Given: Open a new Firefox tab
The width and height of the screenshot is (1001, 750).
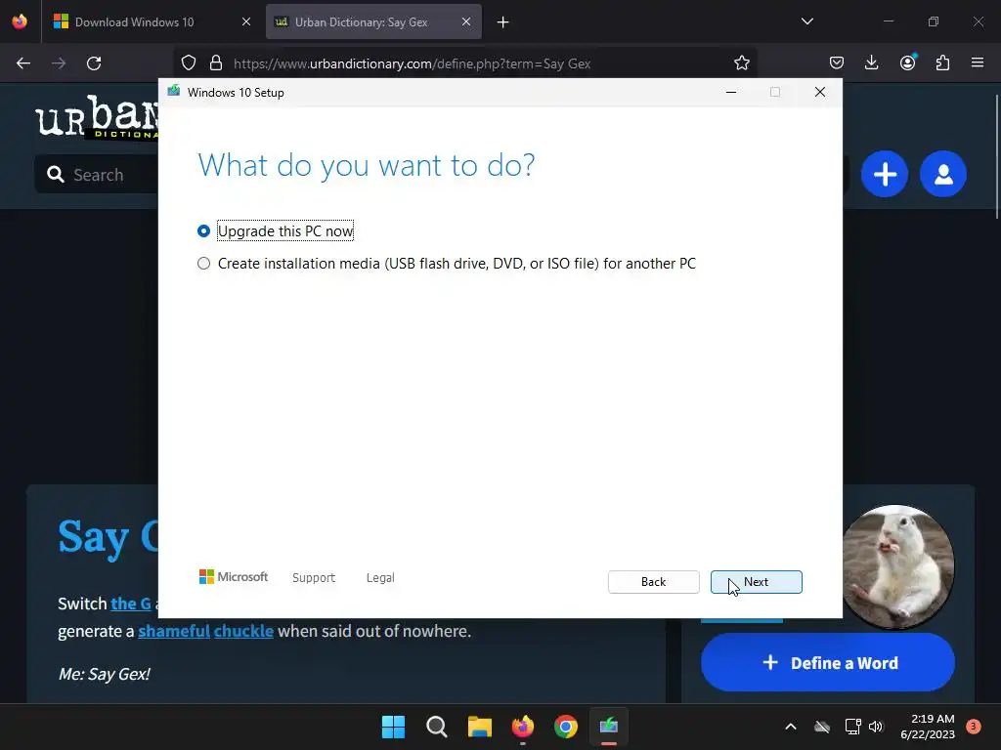Looking at the screenshot, I should 503,22.
